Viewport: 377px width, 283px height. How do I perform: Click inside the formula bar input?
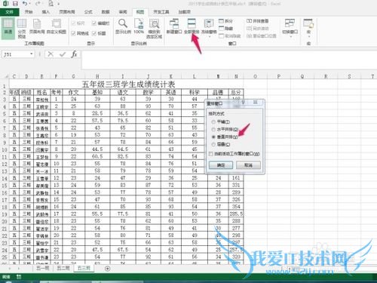(228, 60)
